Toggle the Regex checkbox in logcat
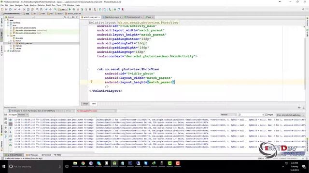Viewport: 309px width, 173px height. pos(267,115)
